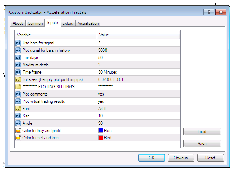The height and width of the screenshot is (175, 233).
Task: Pick the Blue color swatch value
Action: (x=100, y=131)
